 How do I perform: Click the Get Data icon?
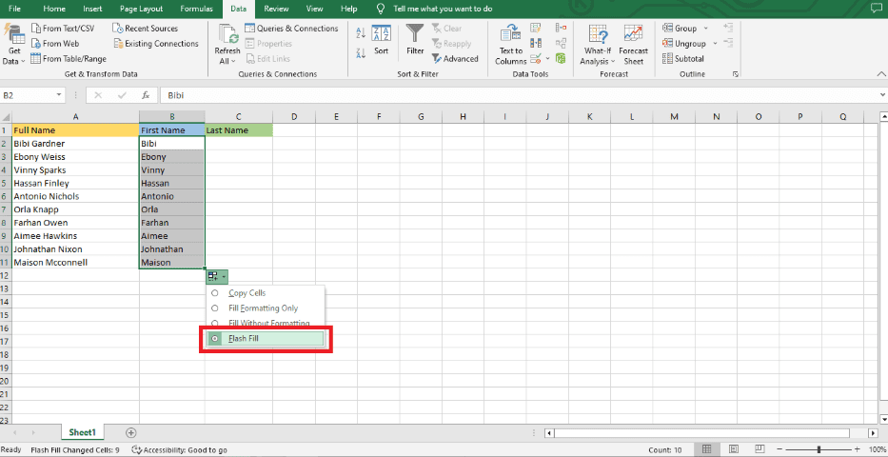tap(14, 34)
